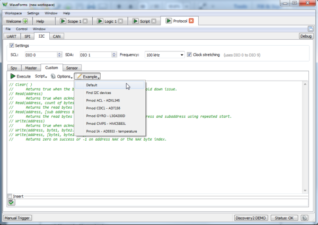Click the run icon on Script tab

click(135, 21)
